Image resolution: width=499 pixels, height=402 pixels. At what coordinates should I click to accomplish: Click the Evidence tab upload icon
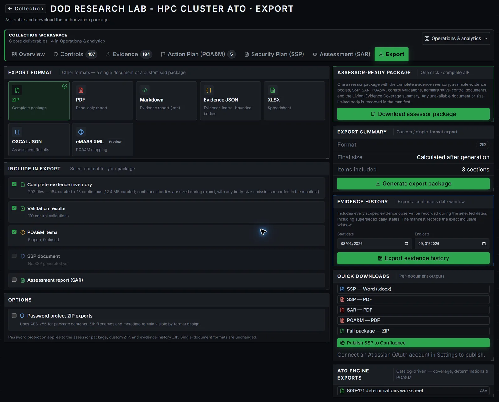click(x=108, y=54)
